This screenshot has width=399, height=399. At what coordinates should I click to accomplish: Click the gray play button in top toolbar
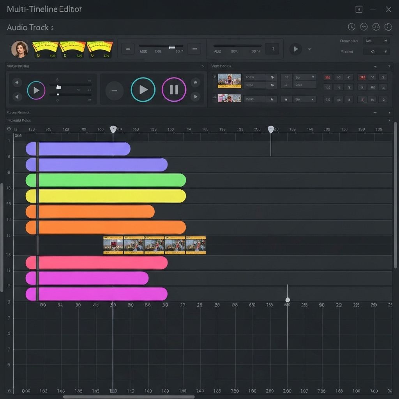coord(295,49)
